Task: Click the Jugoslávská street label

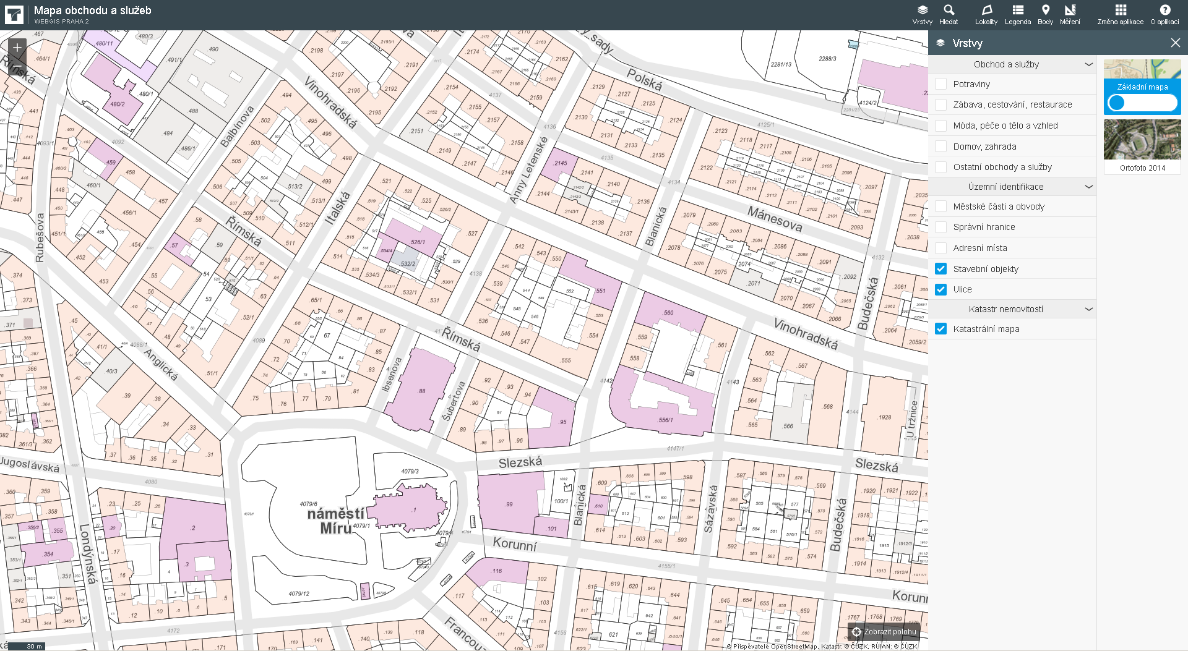Action: point(30,465)
